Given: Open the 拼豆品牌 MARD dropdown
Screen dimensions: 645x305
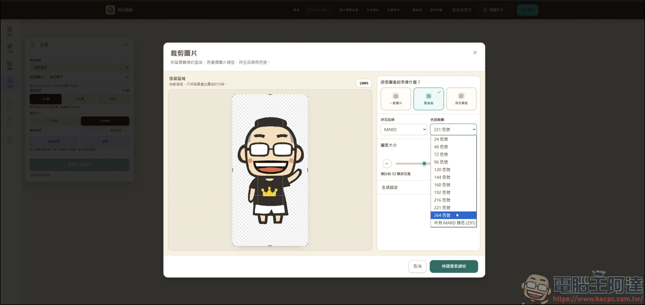Looking at the screenshot, I should click(x=404, y=129).
